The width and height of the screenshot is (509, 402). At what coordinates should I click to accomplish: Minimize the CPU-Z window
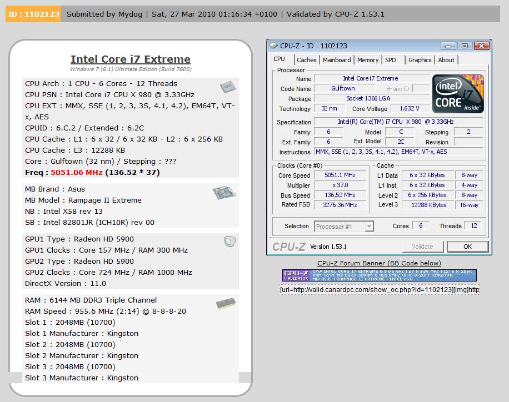(448, 46)
